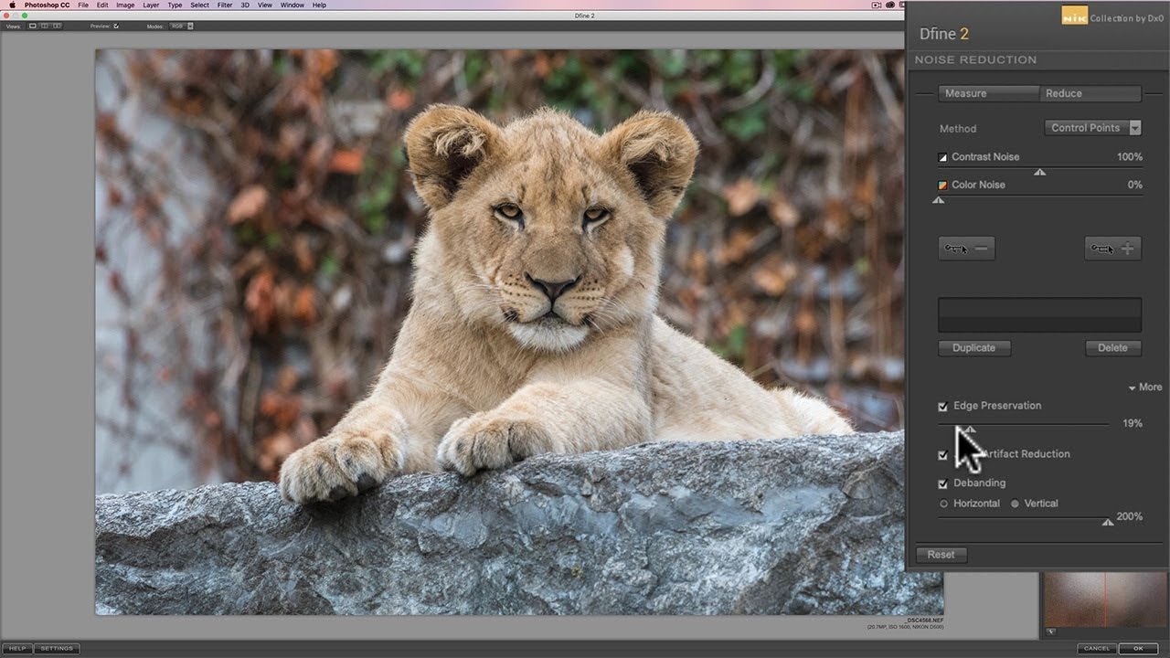Toggle the Edge Preservation checkbox
1170x658 pixels.
pos(943,407)
